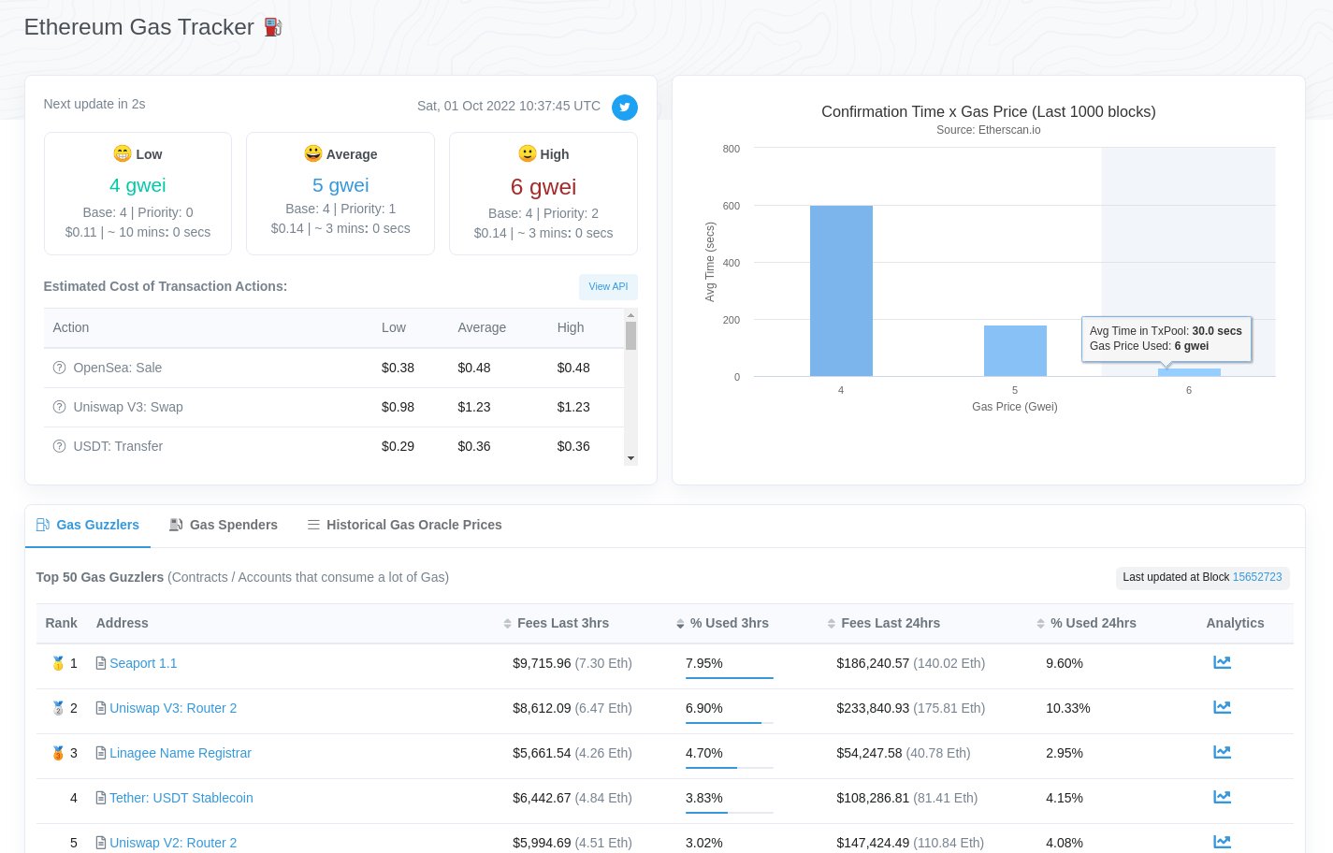Open analytics chart for Uniswap V2: Router 2
The image size is (1333, 853).
coord(1222,842)
